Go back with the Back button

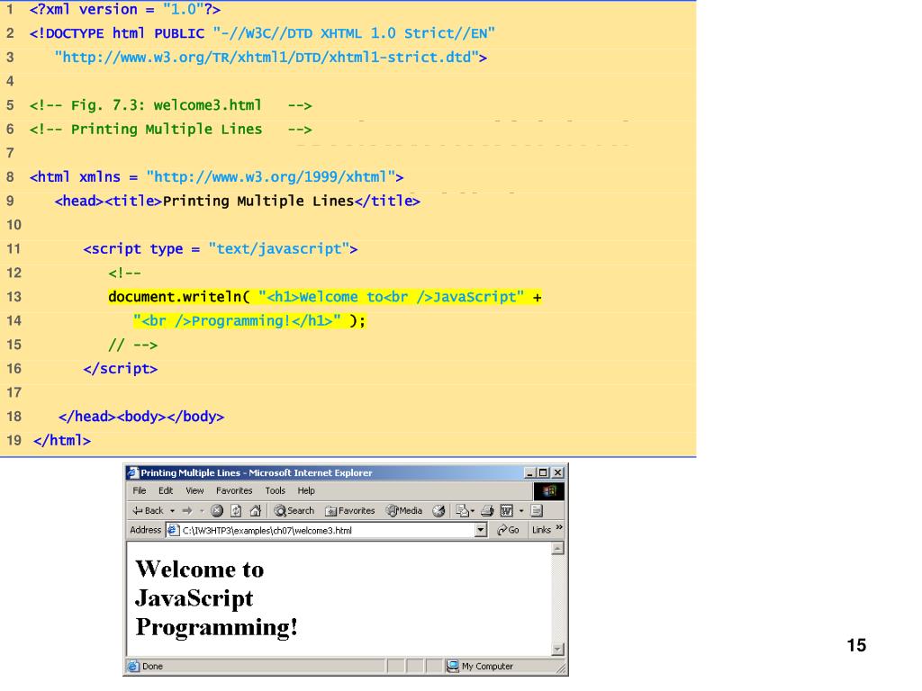[x=148, y=511]
